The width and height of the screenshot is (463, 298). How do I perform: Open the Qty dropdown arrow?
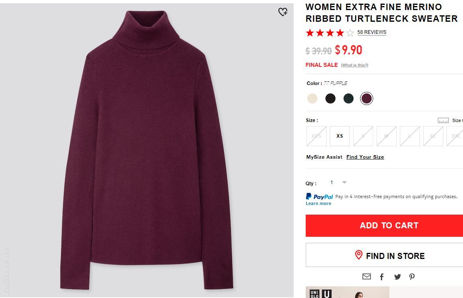pos(344,182)
